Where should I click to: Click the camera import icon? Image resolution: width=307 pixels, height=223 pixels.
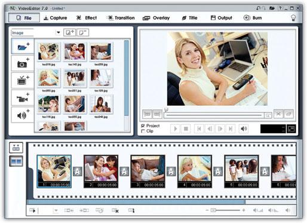pos(23,63)
